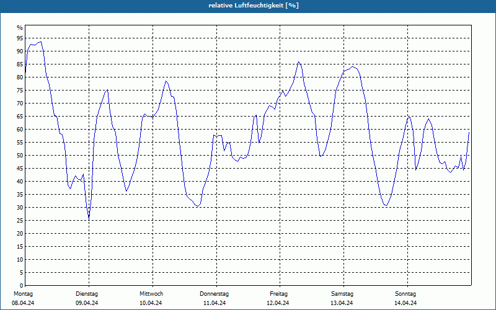Click the date 09.04.24
The width and height of the screenshot is (496, 310).
87,303
